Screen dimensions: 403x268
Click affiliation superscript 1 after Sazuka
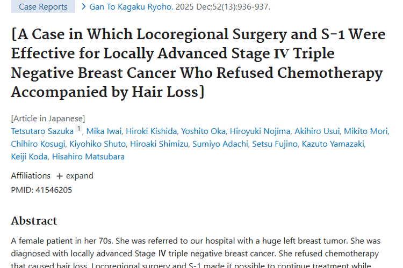click(x=78, y=130)
